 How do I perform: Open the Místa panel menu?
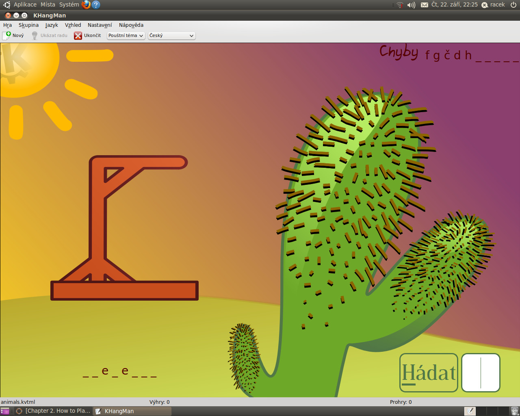[x=48, y=4]
